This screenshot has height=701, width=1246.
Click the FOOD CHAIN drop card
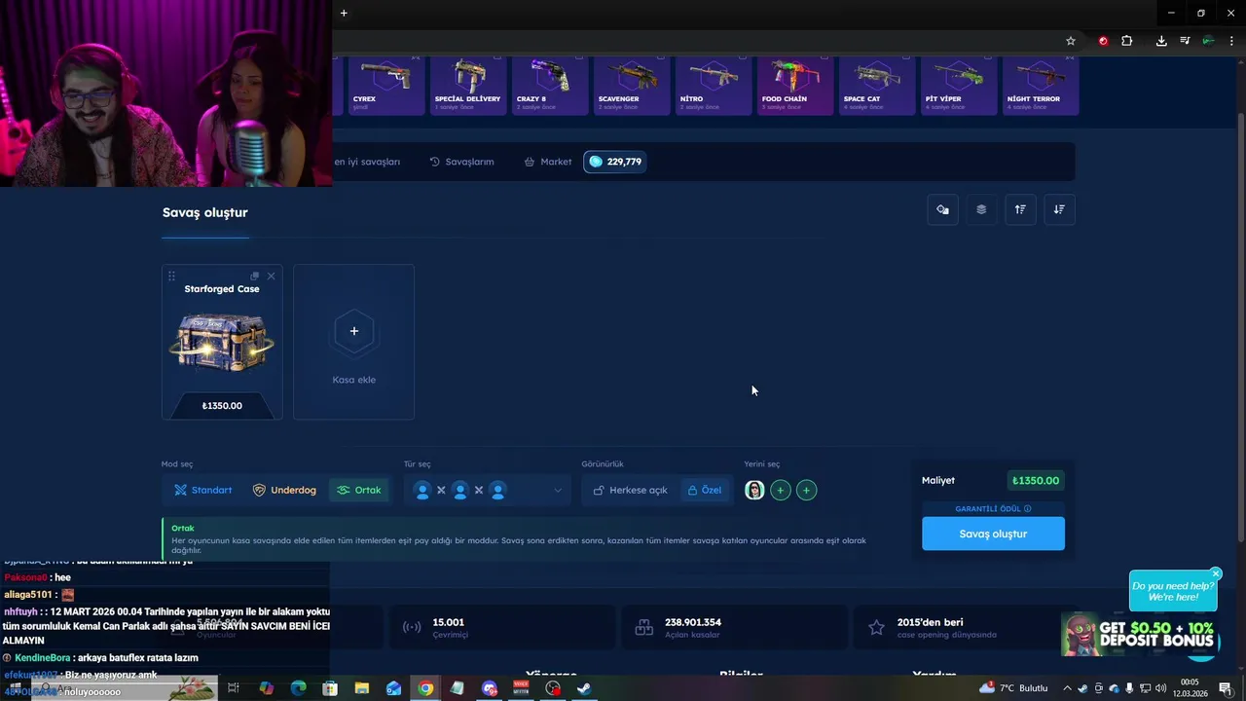click(795, 86)
